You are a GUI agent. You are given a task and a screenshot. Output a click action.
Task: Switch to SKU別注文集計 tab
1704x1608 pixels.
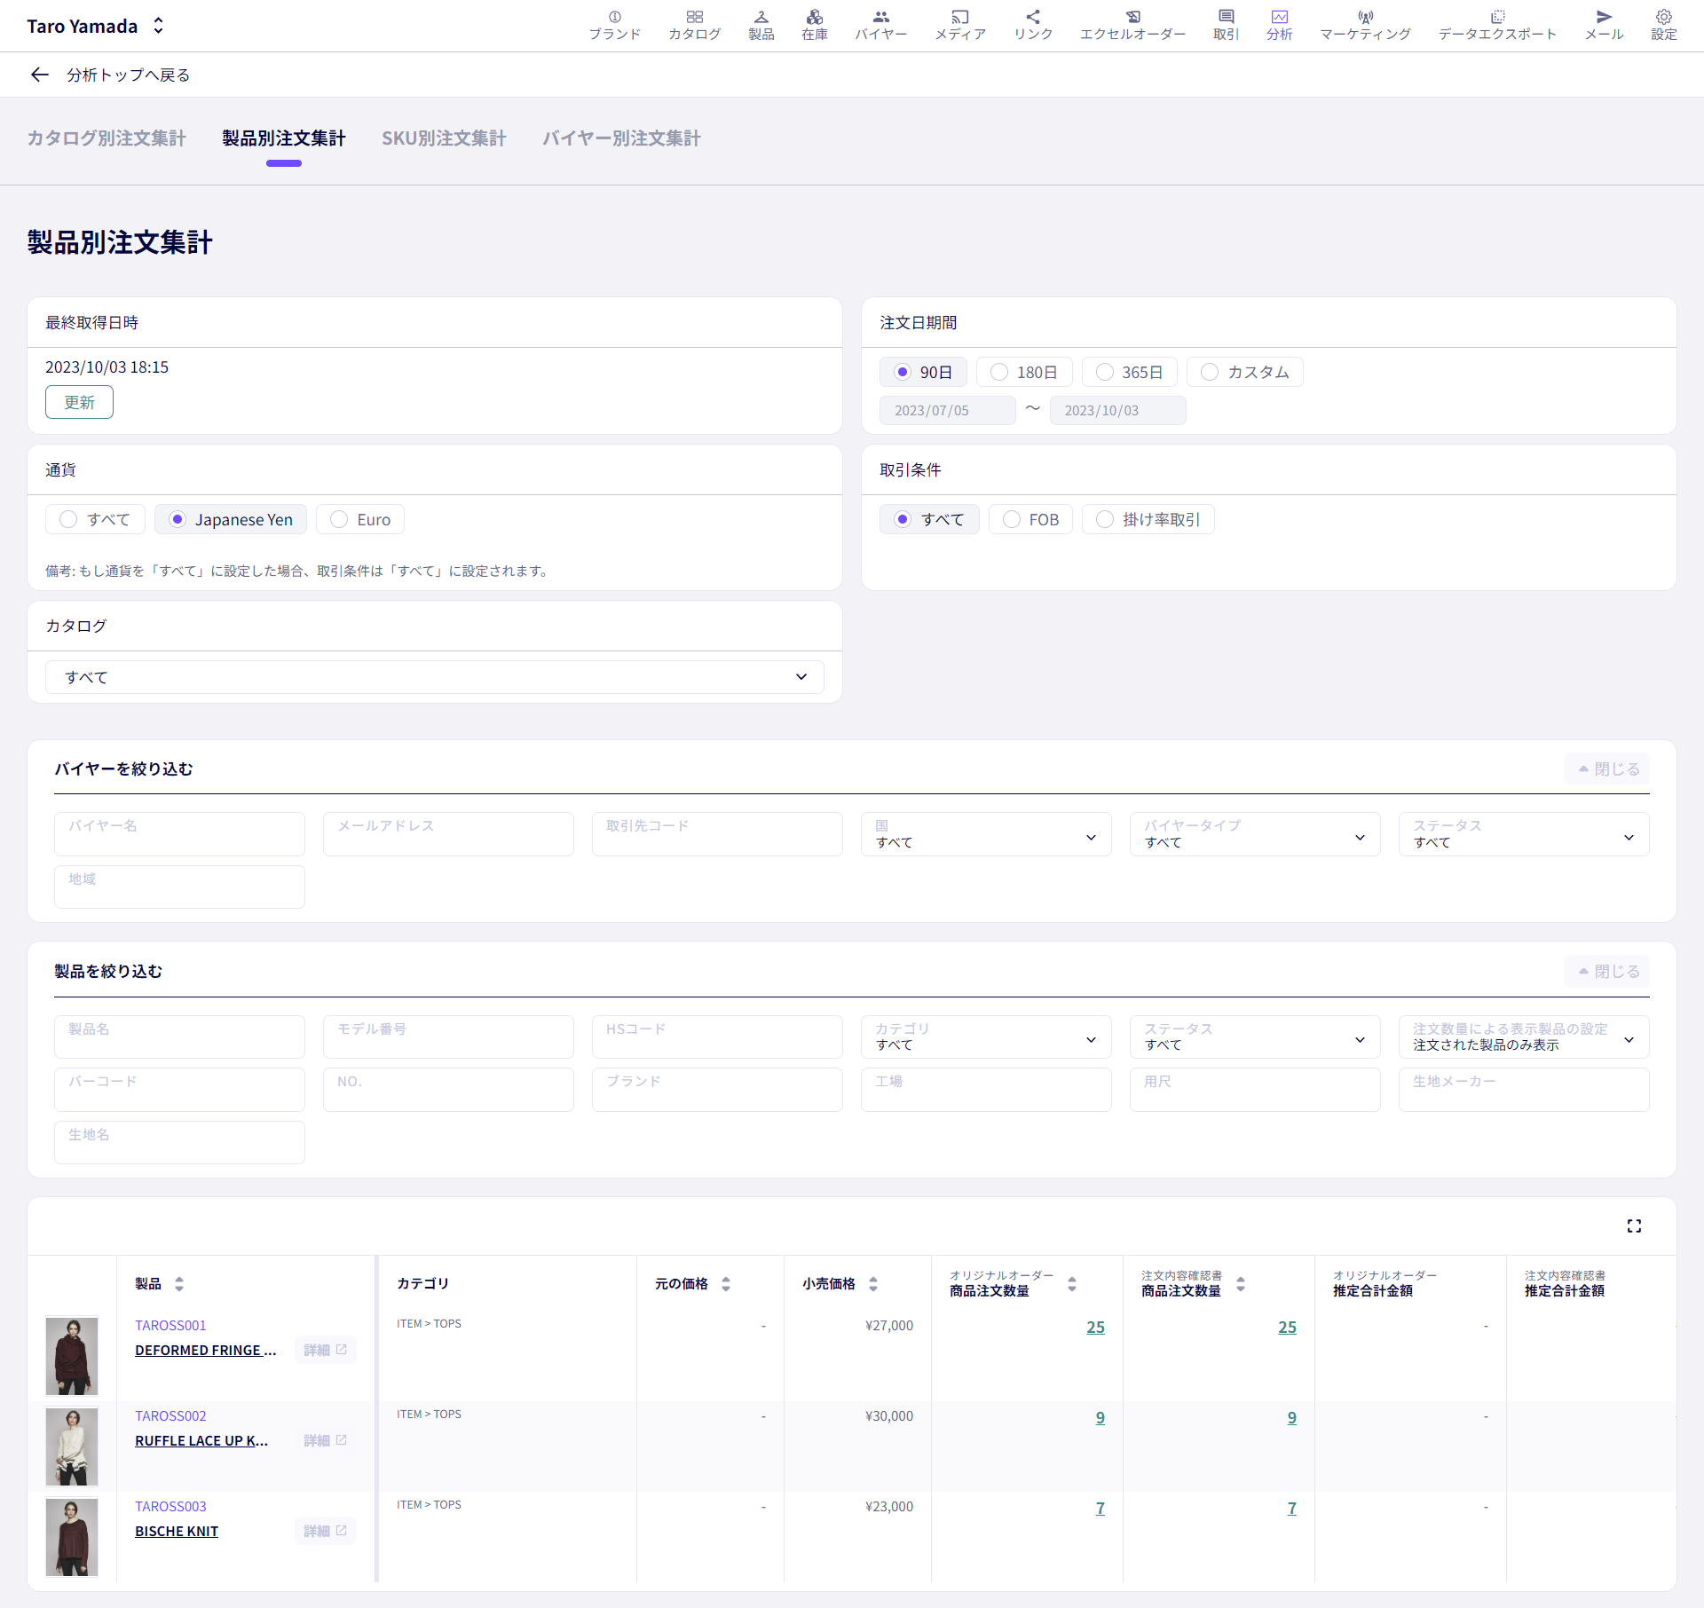(444, 138)
